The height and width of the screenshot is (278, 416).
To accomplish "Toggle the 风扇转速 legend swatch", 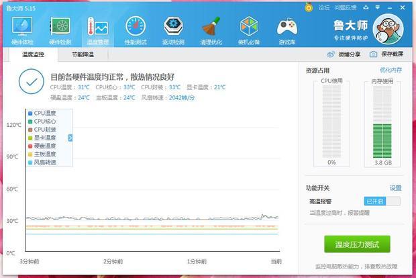I will pos(30,163).
